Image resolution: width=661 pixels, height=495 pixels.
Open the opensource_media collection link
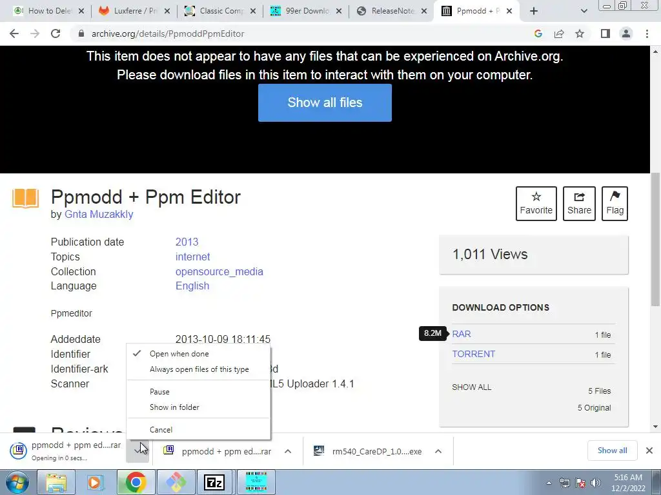tap(219, 271)
